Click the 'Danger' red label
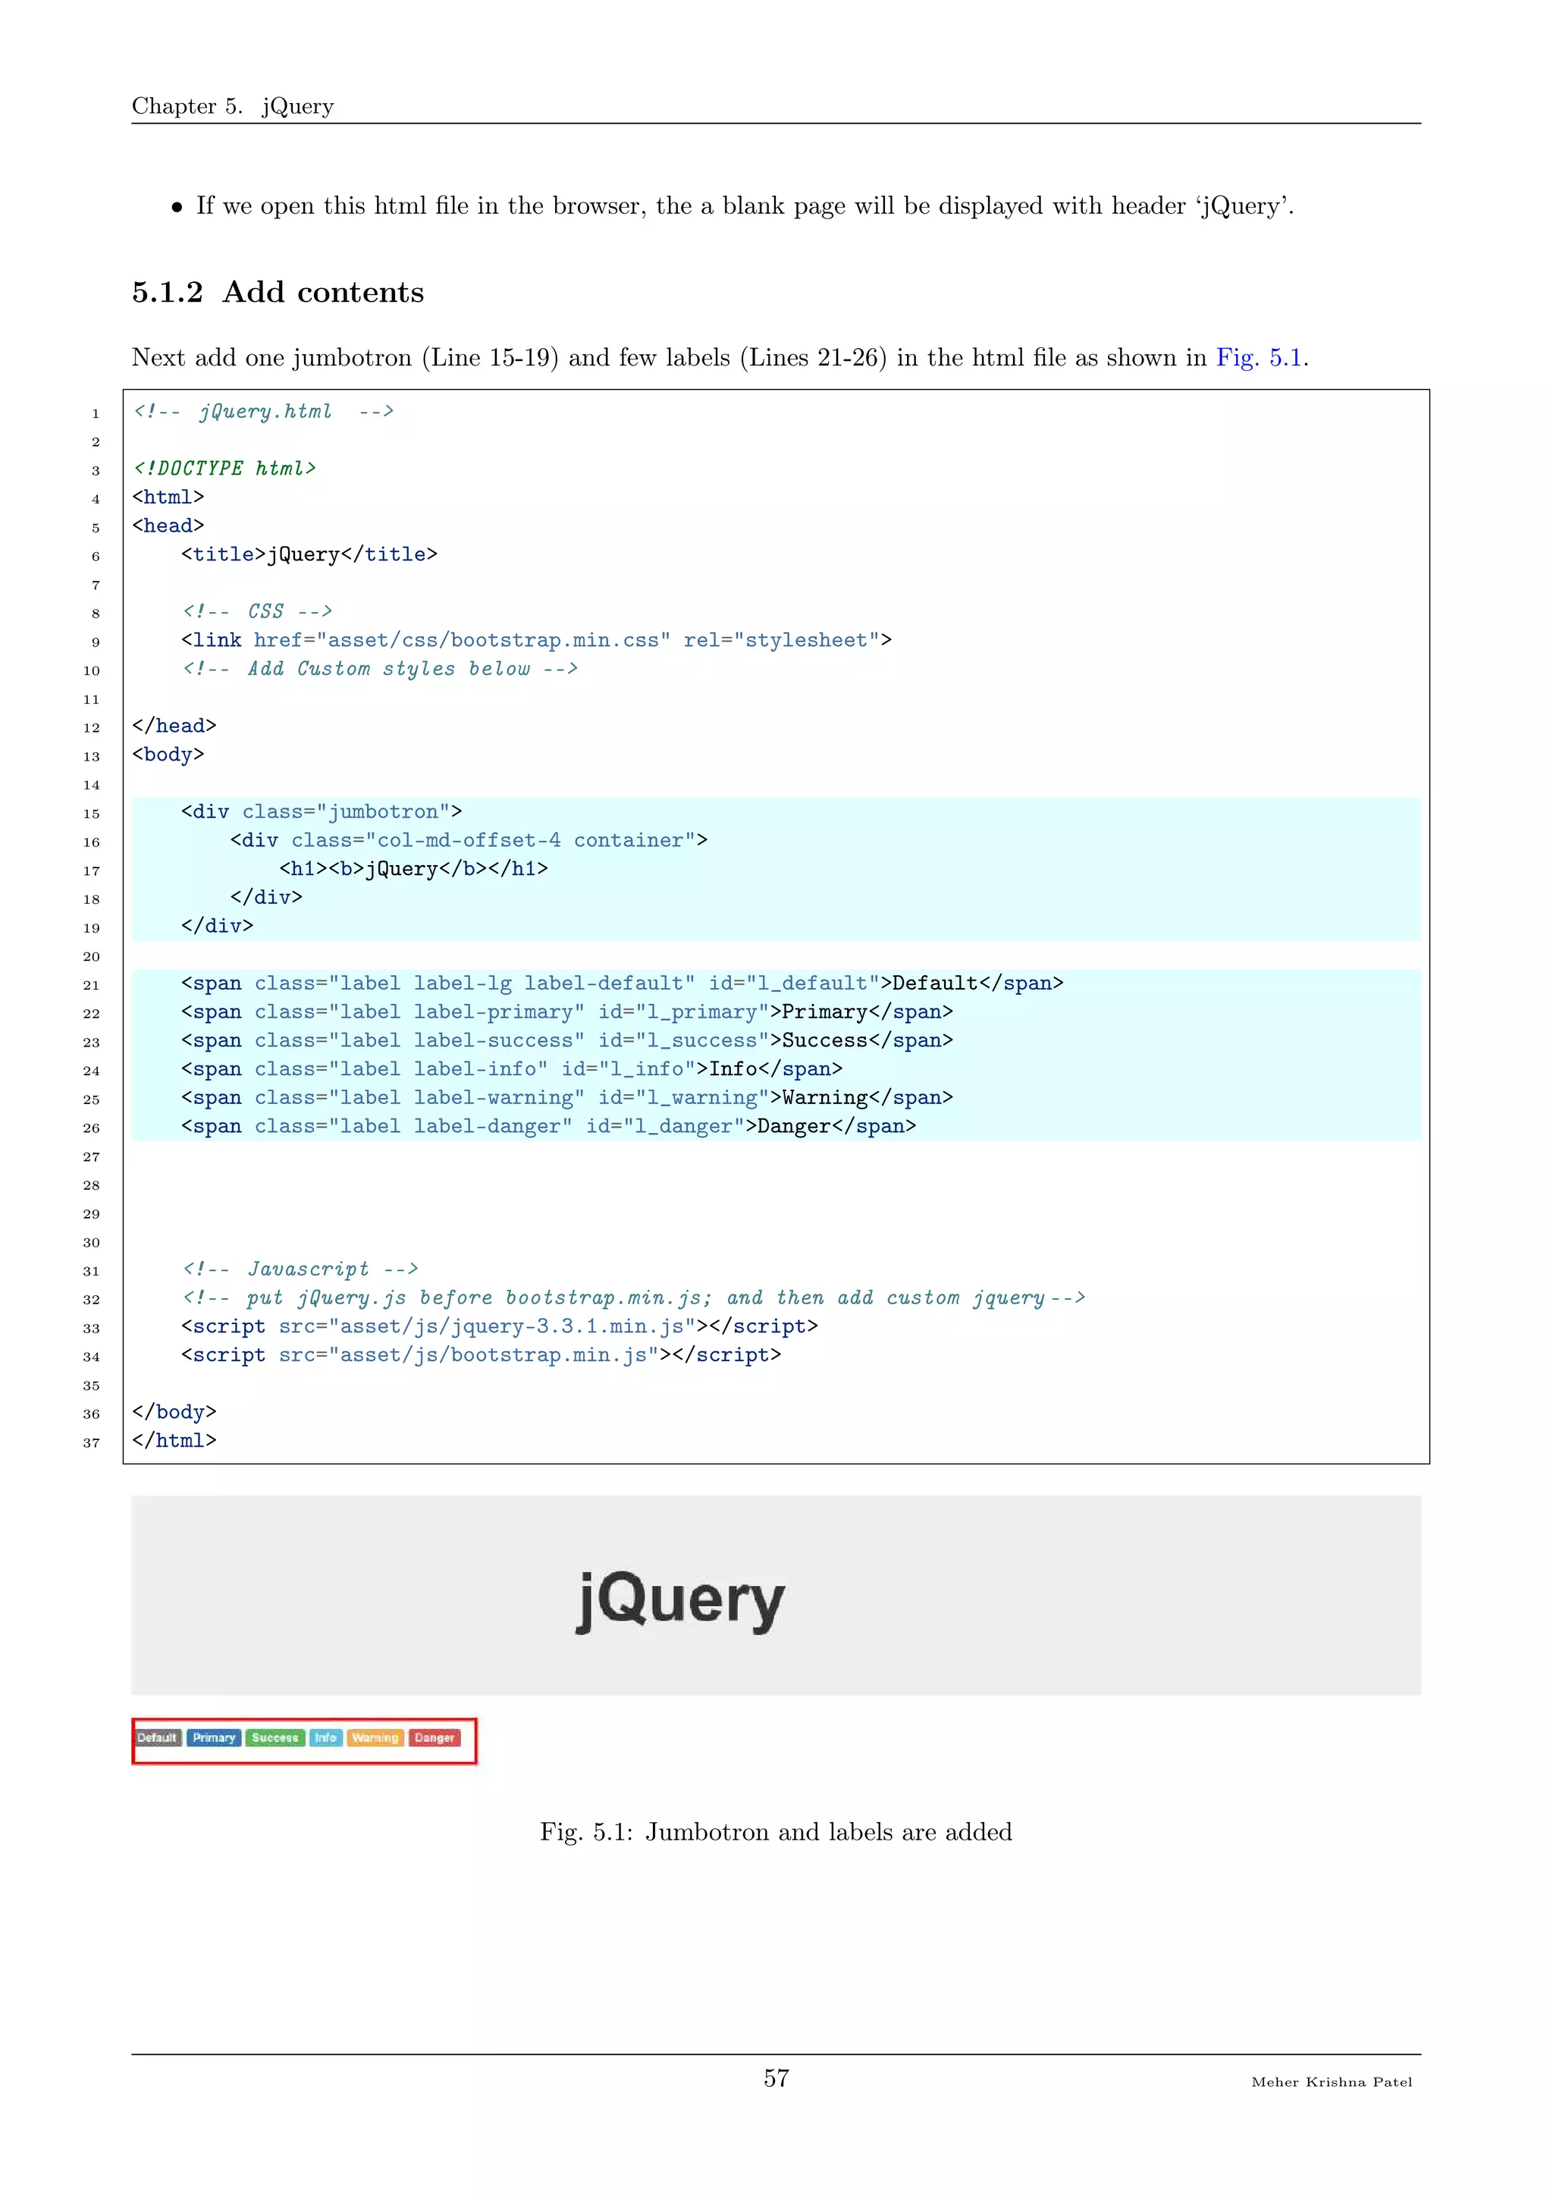Viewport: 1553px width, 2196px height. [x=435, y=1738]
